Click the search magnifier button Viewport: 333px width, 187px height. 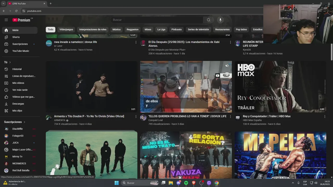pyautogui.click(x=209, y=20)
